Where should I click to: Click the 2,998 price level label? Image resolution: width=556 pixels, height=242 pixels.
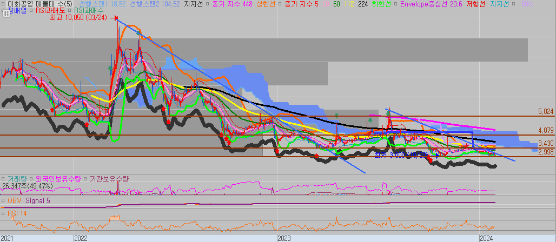pyautogui.click(x=546, y=152)
